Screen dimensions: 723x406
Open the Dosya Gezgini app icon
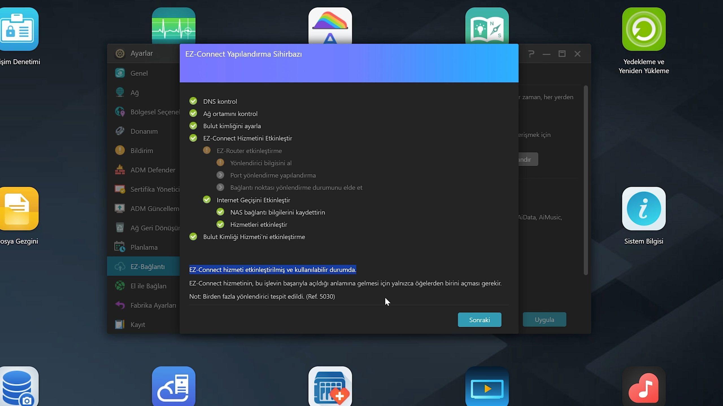(x=19, y=209)
